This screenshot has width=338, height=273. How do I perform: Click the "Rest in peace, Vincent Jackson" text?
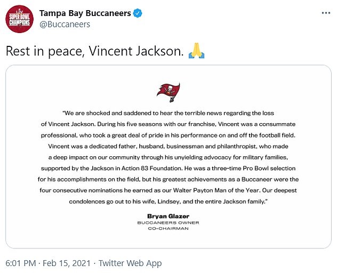click(95, 52)
